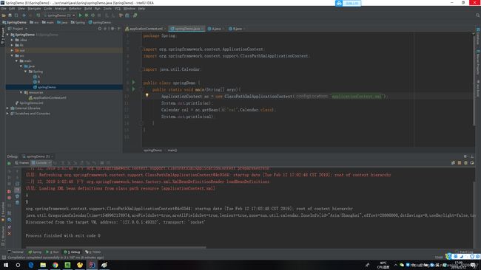Screen dimensions: 481x270
Task: Open Chrome from the taskbar
Action: point(55,265)
